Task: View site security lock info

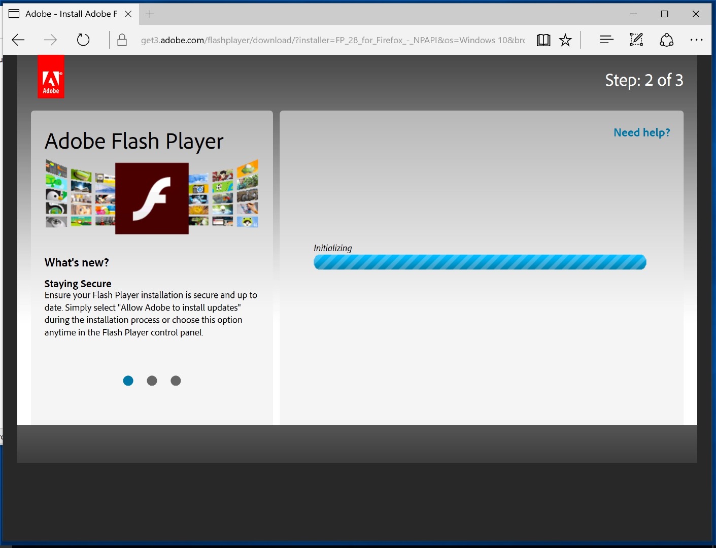Action: [122, 40]
